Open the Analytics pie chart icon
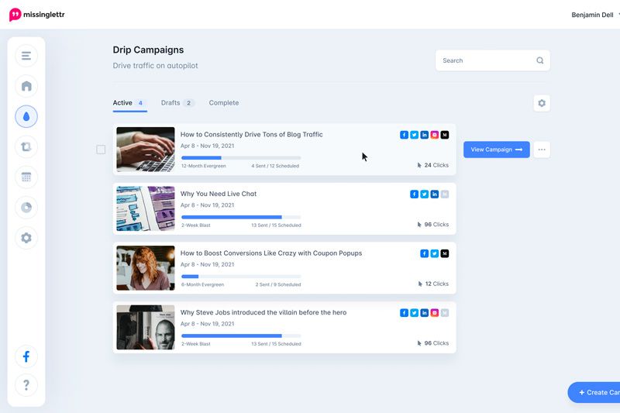The image size is (620, 413). 26,207
